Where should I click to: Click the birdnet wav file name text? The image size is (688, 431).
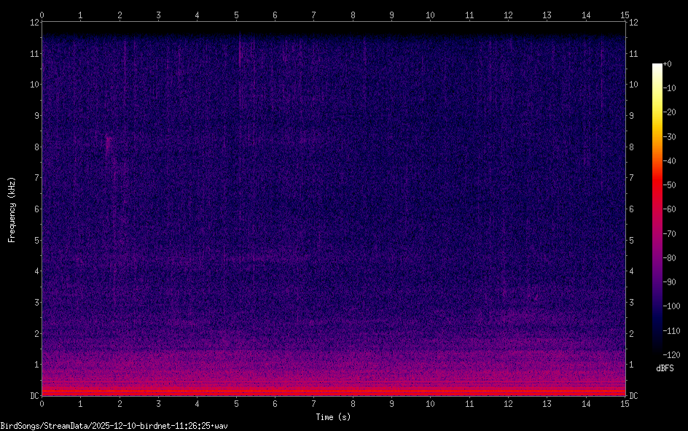(x=114, y=425)
